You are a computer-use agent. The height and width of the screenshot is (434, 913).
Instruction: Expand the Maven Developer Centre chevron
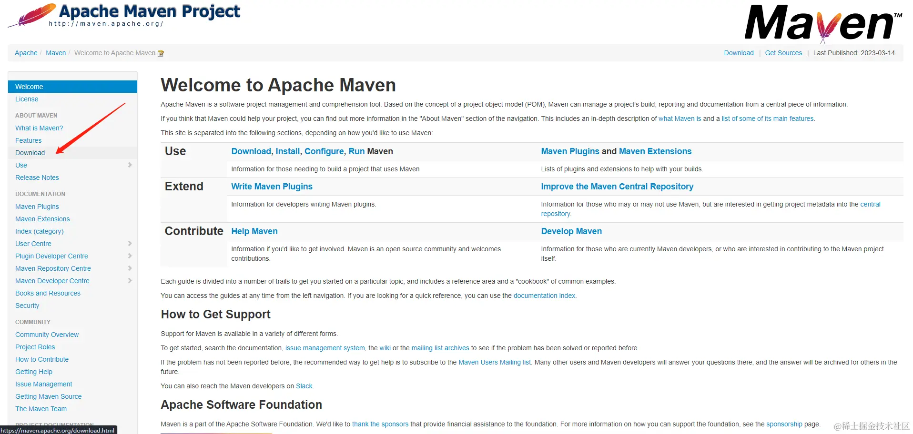tap(130, 281)
